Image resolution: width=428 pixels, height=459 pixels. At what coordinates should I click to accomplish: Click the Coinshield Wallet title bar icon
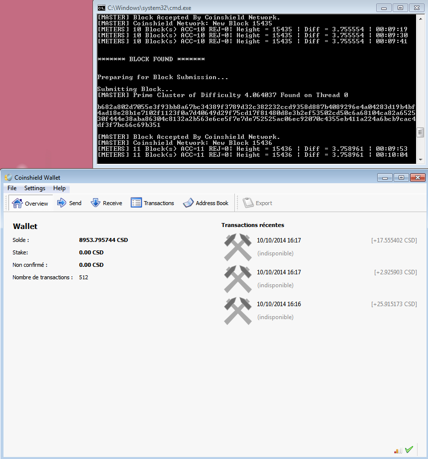(8, 177)
